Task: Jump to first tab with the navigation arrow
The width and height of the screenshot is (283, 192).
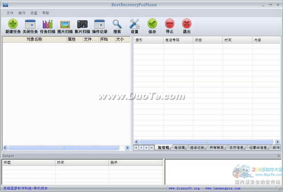Action: pyautogui.click(x=136, y=148)
